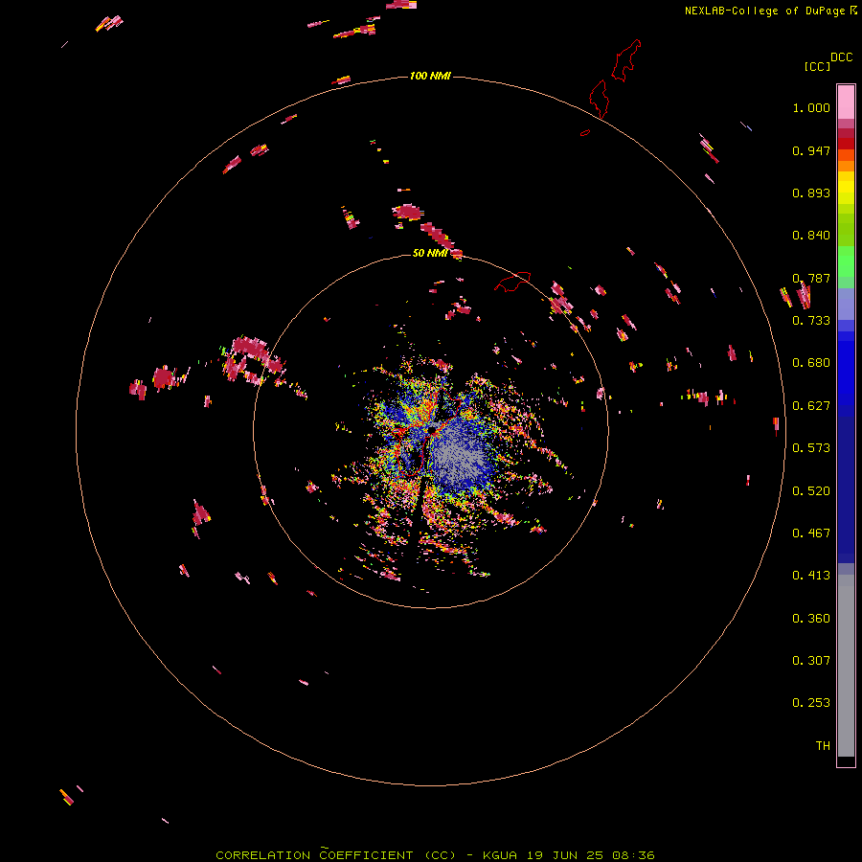Pick the bright green color bar segment
Viewport: 862px width, 862px height.
coord(846,261)
